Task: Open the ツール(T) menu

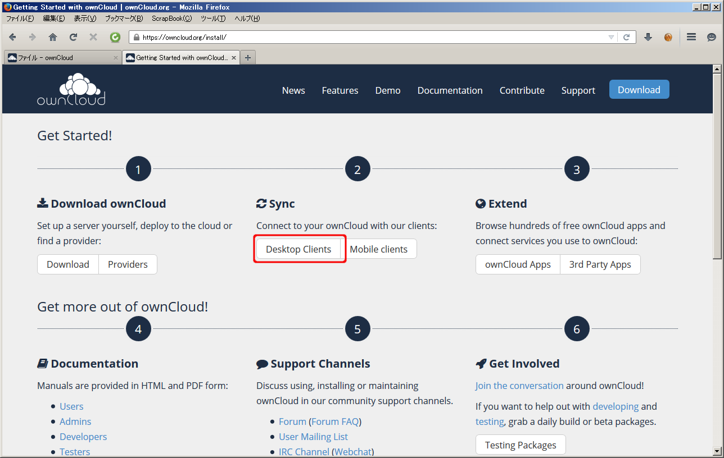Action: 213,18
